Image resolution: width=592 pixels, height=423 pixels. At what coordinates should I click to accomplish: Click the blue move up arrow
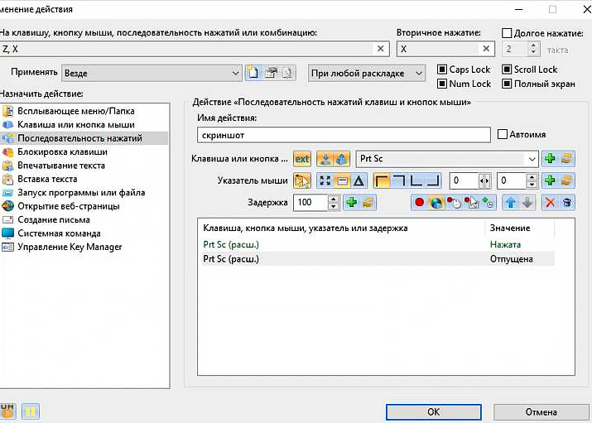[511, 202]
